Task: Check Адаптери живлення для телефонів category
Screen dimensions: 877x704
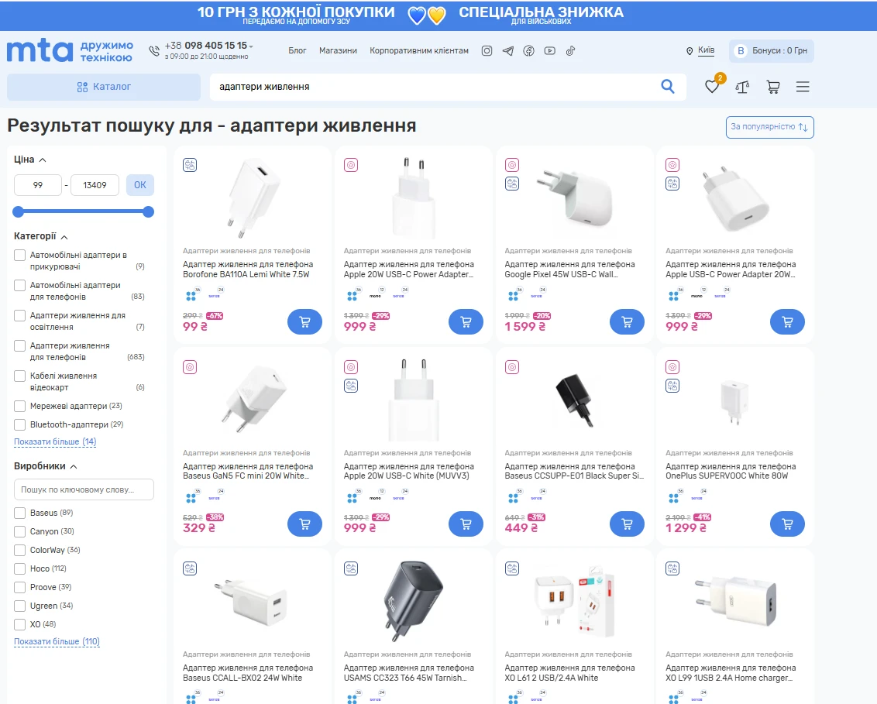Action: tap(19, 345)
